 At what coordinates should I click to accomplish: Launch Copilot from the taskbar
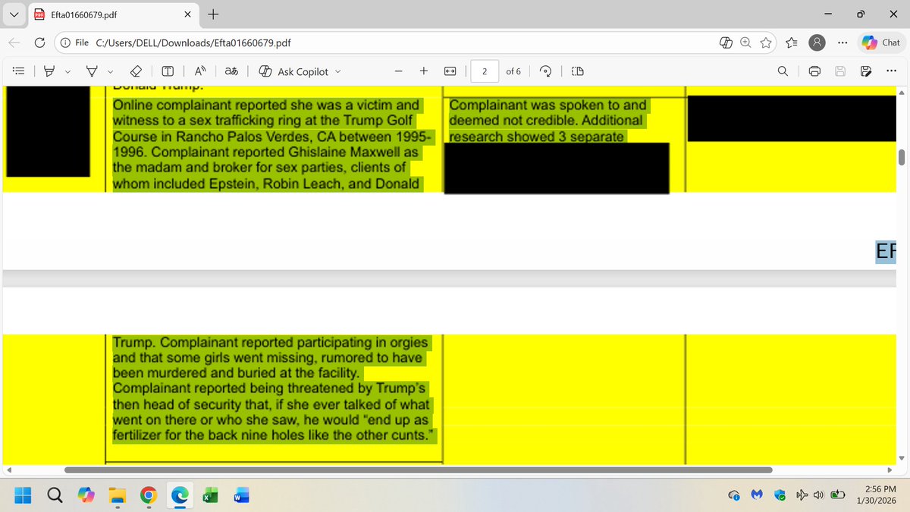point(86,496)
